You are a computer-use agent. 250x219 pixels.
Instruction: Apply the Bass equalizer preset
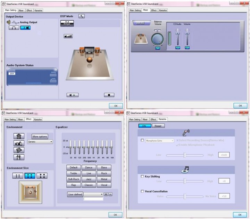point(104,167)
